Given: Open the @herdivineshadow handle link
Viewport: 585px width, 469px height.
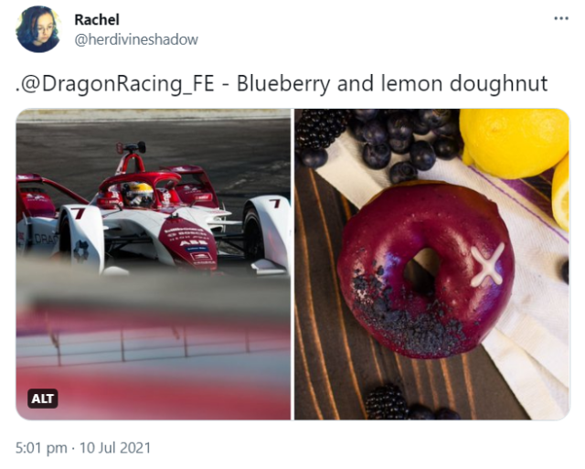Looking at the screenshot, I should (136, 39).
